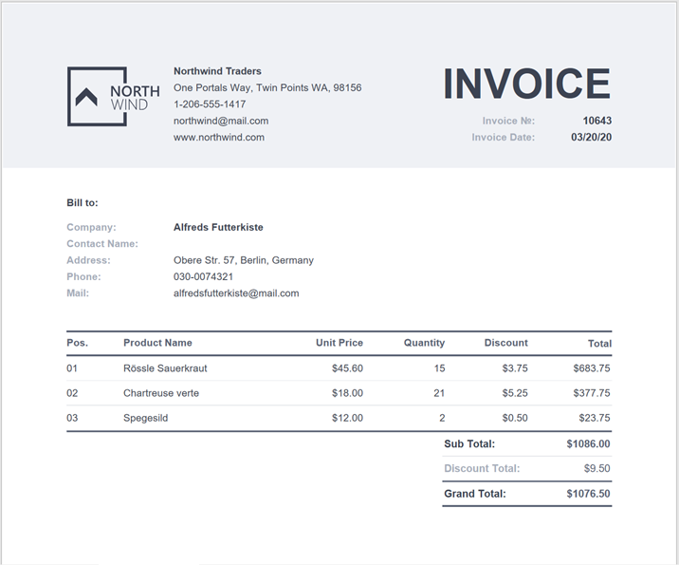Click the Northwind Traders company name
Image resolution: width=679 pixels, height=565 pixels.
coord(217,71)
